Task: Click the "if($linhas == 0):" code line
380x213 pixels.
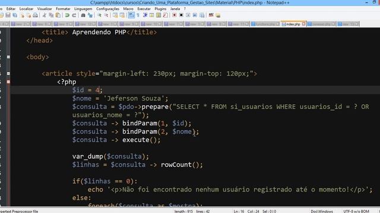Action: point(104,182)
